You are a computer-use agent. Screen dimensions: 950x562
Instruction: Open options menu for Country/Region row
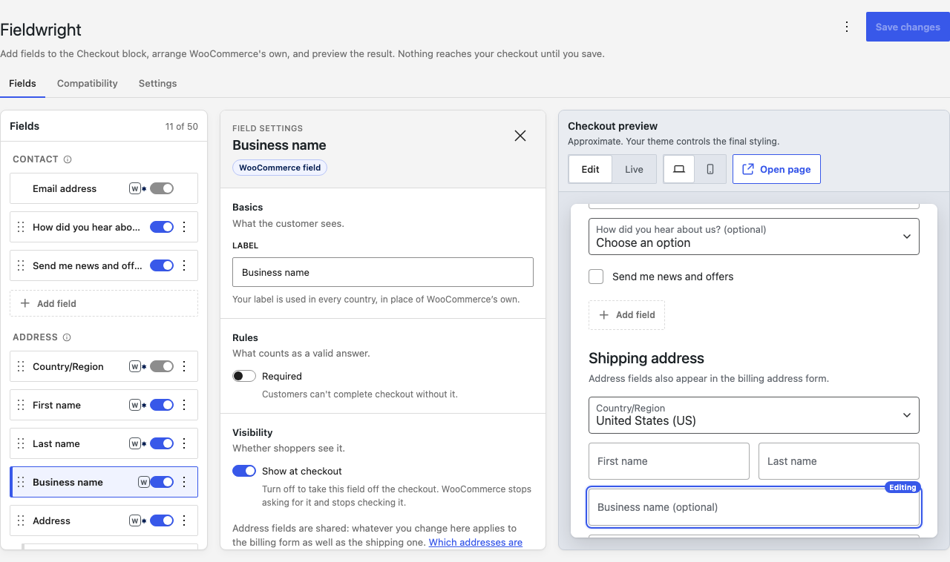coord(185,366)
